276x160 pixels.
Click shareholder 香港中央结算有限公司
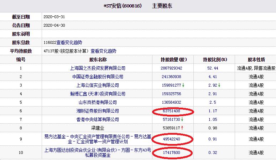tap(98, 119)
